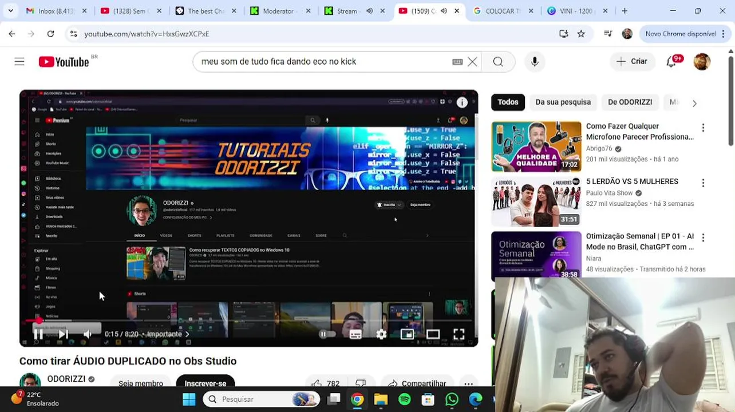The height and width of the screenshot is (412, 735).
Task: Open options menu for 'Otimização Semanal' video
Action: tap(703, 237)
